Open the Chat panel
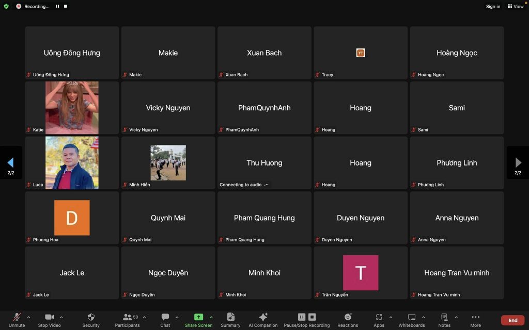Viewport: 529px width, 330px height. [x=165, y=319]
